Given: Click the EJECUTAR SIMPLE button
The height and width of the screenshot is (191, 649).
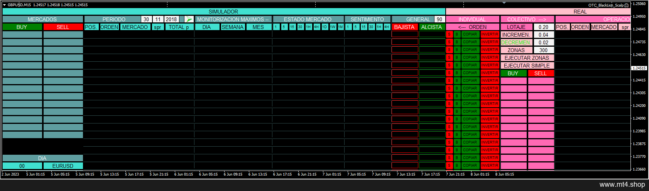Looking at the screenshot, I should click(527, 66).
